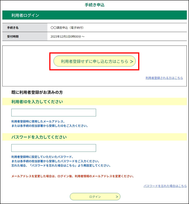Click the ○○講座申込（電子納付） procedure name
Image resolution: width=189 pixels, height=204 pixels.
click(67, 28)
